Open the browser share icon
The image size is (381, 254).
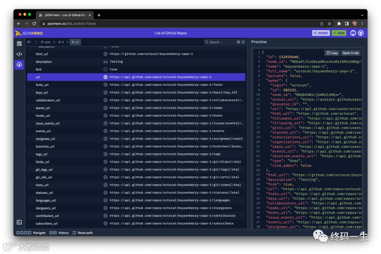pos(322,24)
